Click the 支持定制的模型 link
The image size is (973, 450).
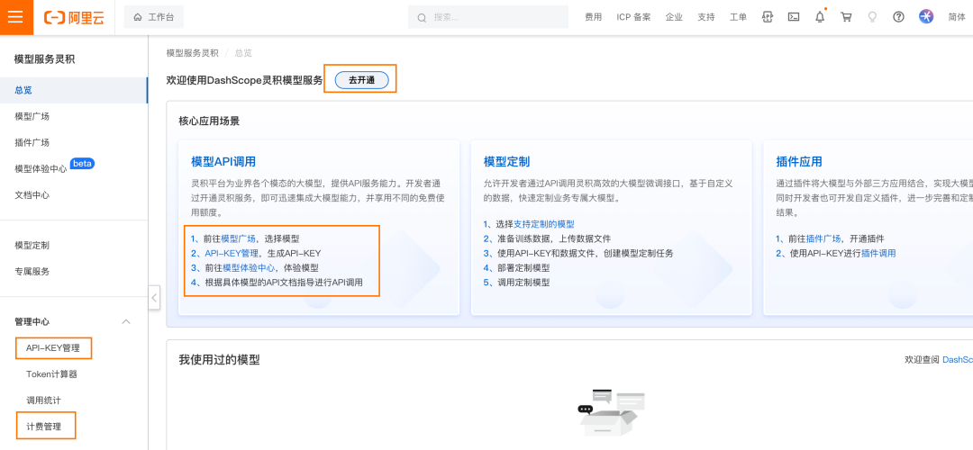(x=544, y=224)
